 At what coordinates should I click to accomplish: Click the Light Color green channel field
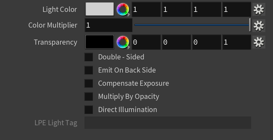[x=176, y=9]
